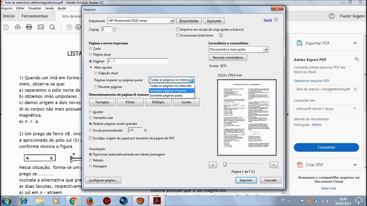Collapse the Mais opções expander

(91, 68)
